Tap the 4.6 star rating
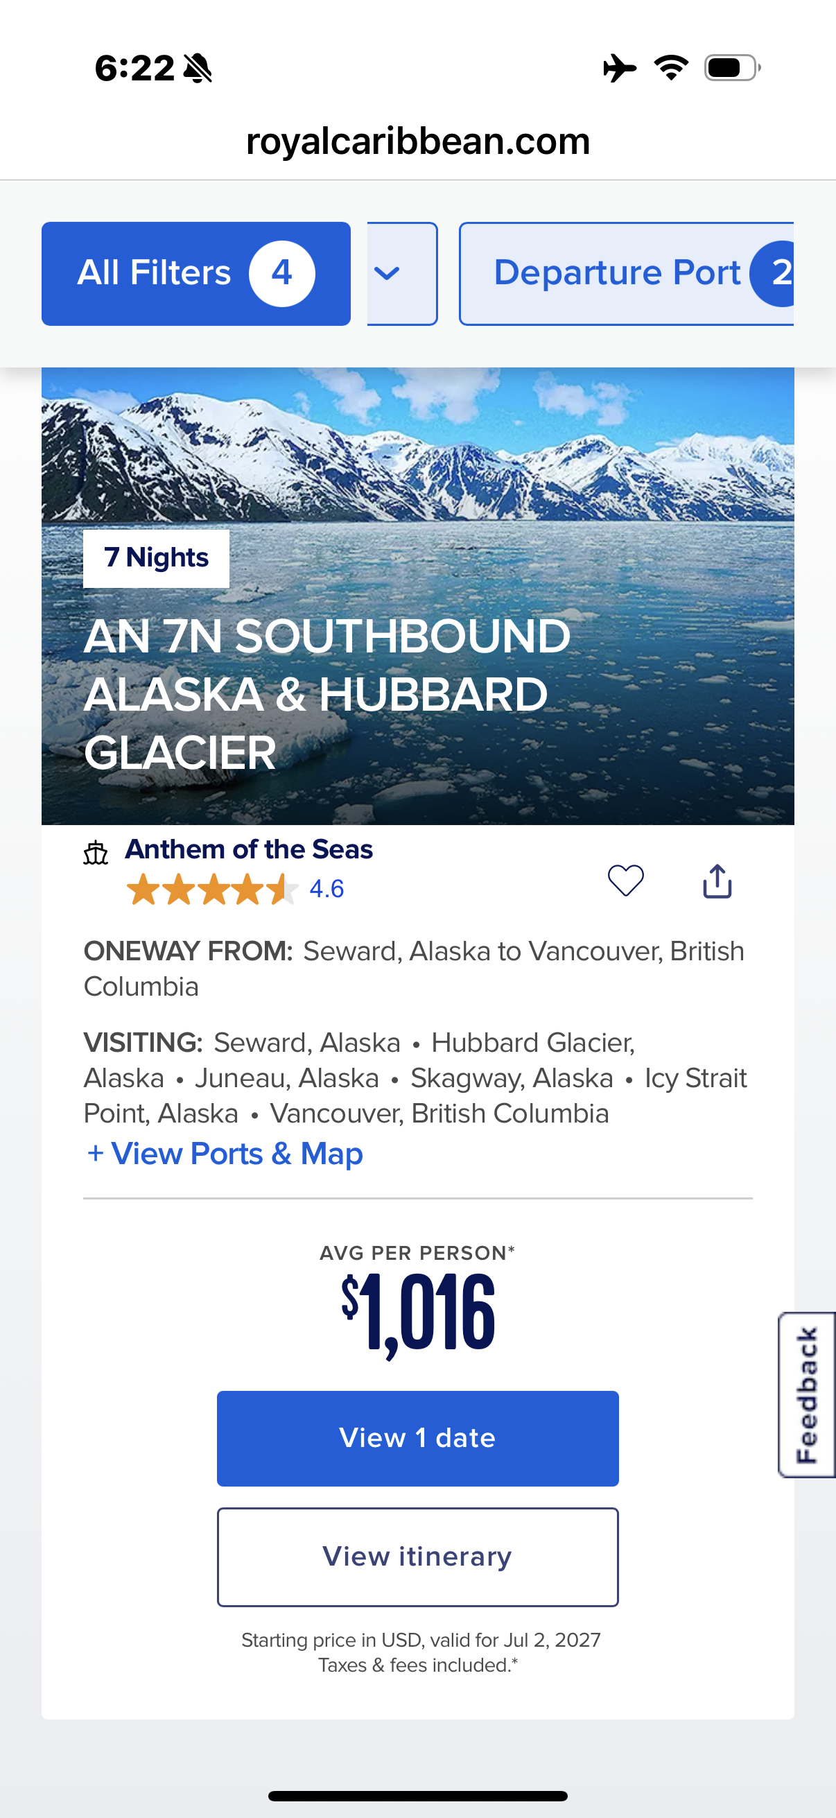The height and width of the screenshot is (1818, 836). point(235,888)
